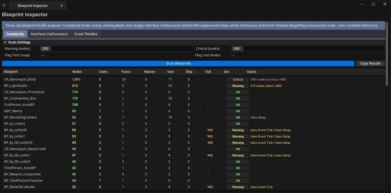Viewport: 391px width, 193px height.
Task: Sort by the Tick column header
Action: coord(208,72)
